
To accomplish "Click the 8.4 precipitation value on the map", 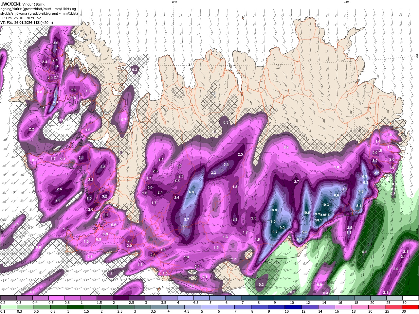I will pos(359,206).
